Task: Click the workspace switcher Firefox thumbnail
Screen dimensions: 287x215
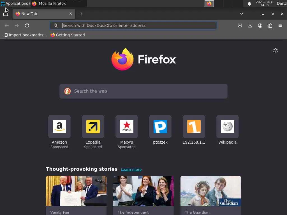Action: click(x=209, y=4)
